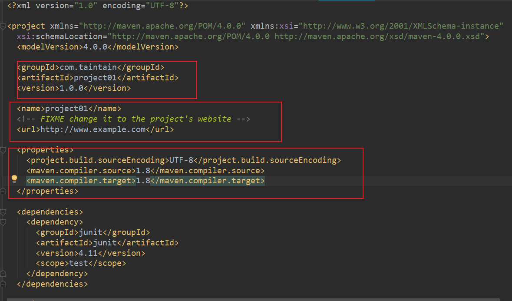Collapse the dependencies block fold marker
Image resolution: width=512 pixels, height=301 pixels.
click(x=3, y=212)
